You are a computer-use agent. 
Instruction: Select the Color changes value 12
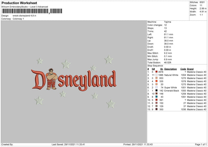165,25
